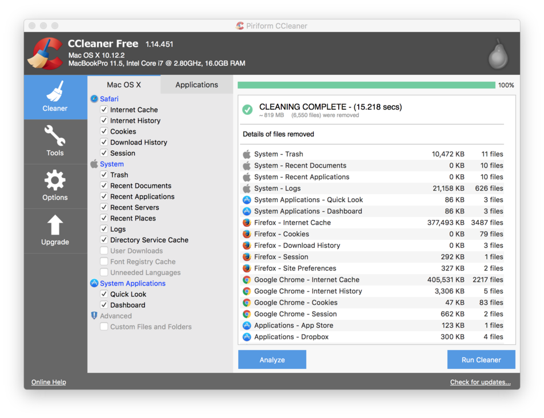Screen dimensions: 544x418
Task: Toggle Download History checkbox
Action: click(104, 142)
